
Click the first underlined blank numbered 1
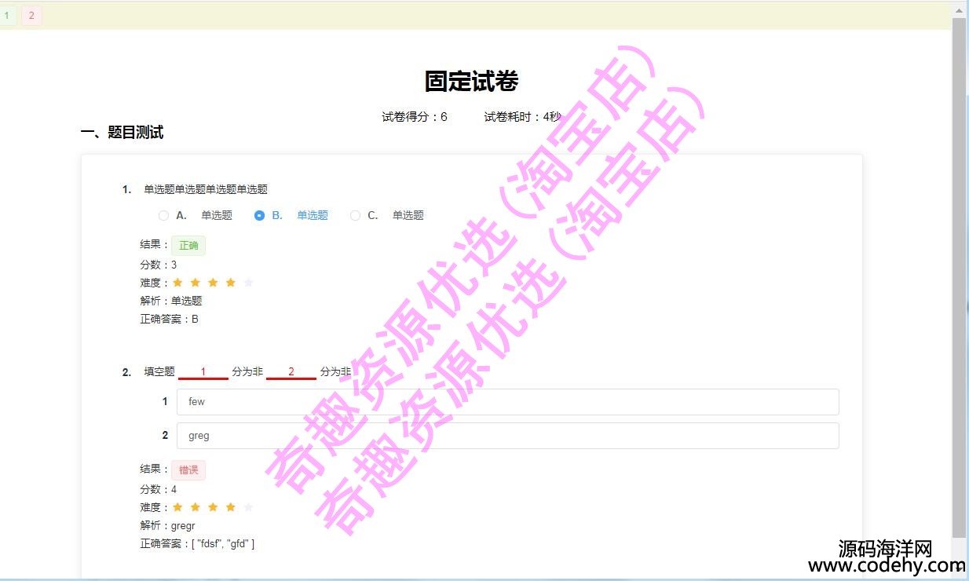coord(203,372)
